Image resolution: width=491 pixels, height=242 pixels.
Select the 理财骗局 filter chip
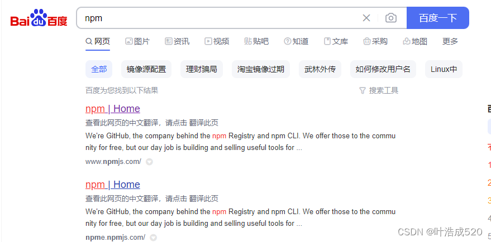(202, 69)
